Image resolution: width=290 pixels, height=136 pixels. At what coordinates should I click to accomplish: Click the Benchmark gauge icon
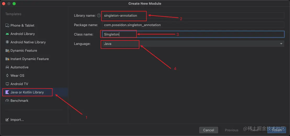coord(7,100)
